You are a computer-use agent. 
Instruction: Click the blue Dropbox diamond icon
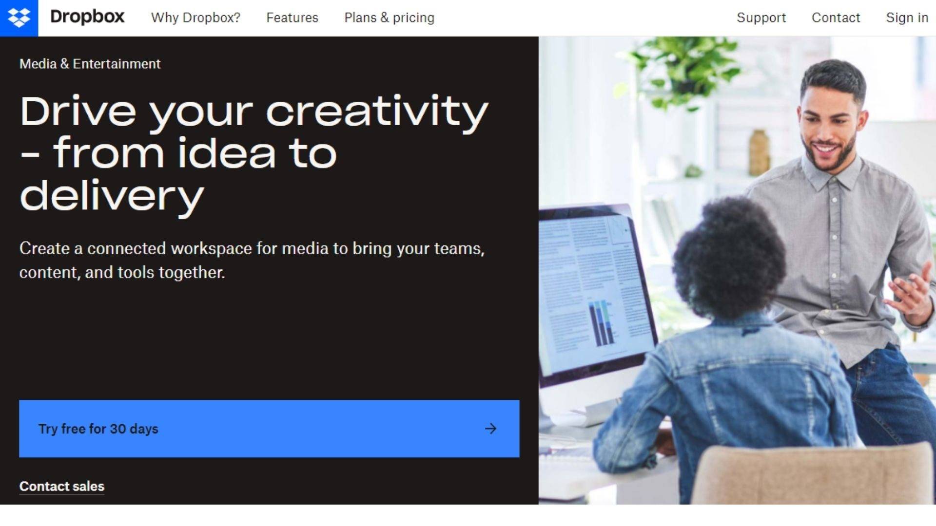pyautogui.click(x=19, y=18)
